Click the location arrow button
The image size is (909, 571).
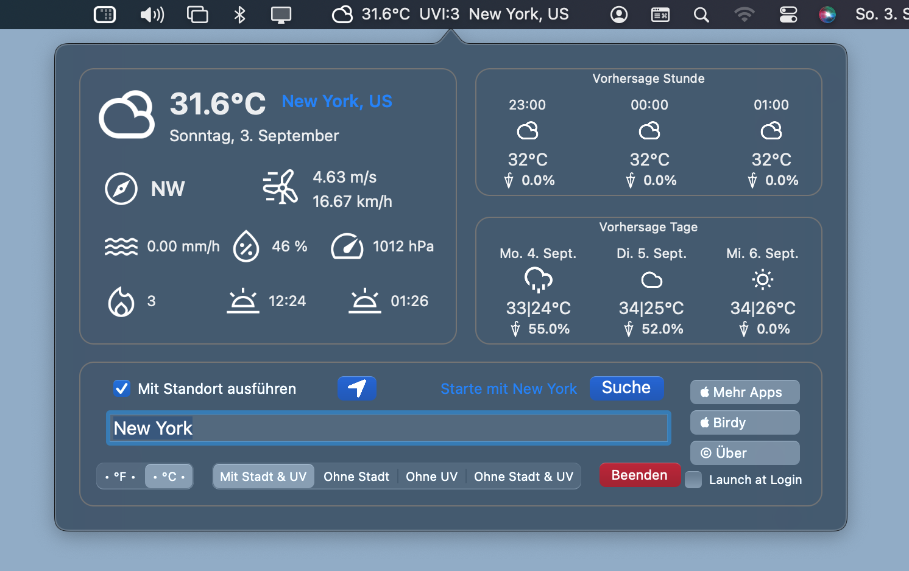(x=357, y=388)
